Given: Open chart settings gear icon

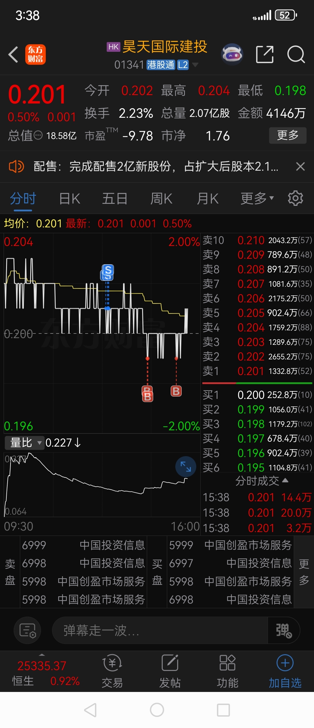Looking at the screenshot, I should pos(295,198).
